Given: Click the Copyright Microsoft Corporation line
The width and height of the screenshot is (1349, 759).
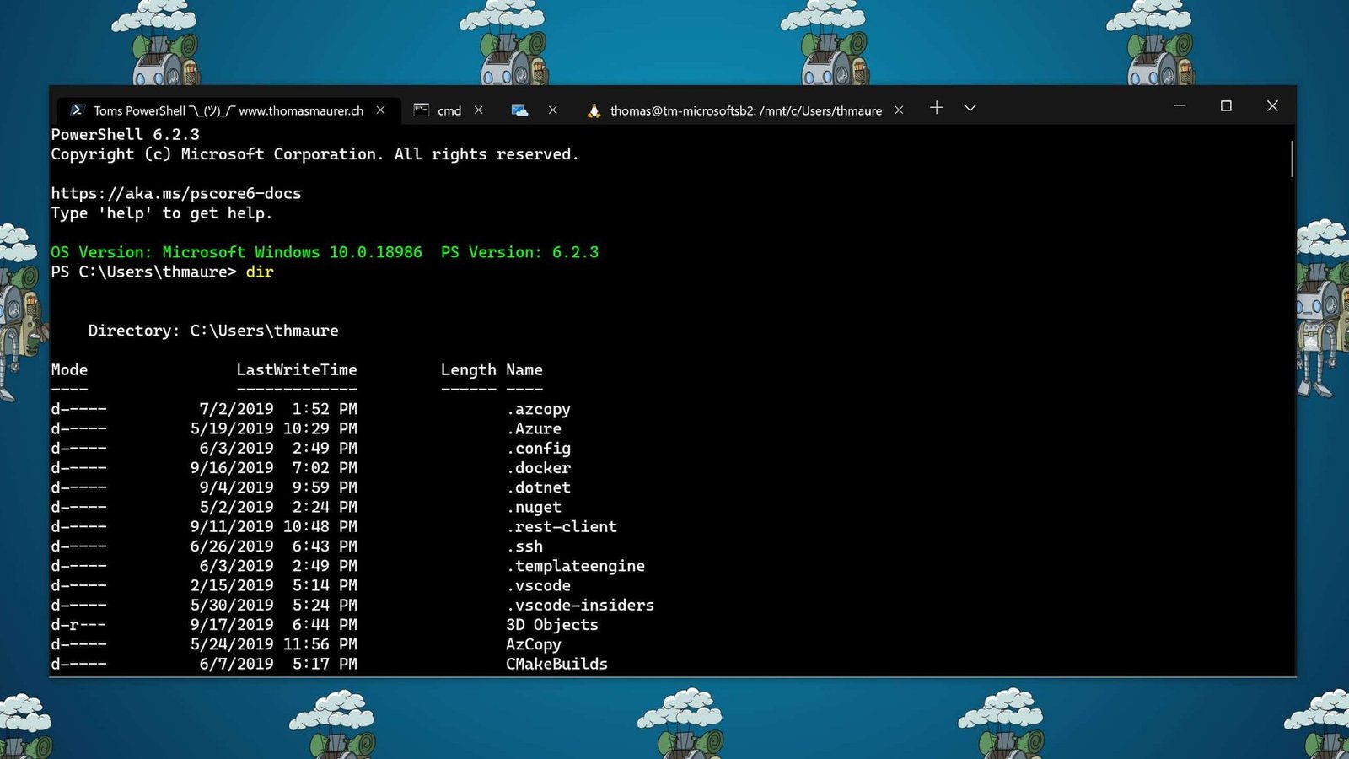Looking at the screenshot, I should (x=315, y=154).
